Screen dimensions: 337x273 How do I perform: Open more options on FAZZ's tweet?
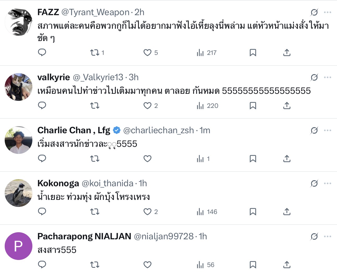point(327,12)
